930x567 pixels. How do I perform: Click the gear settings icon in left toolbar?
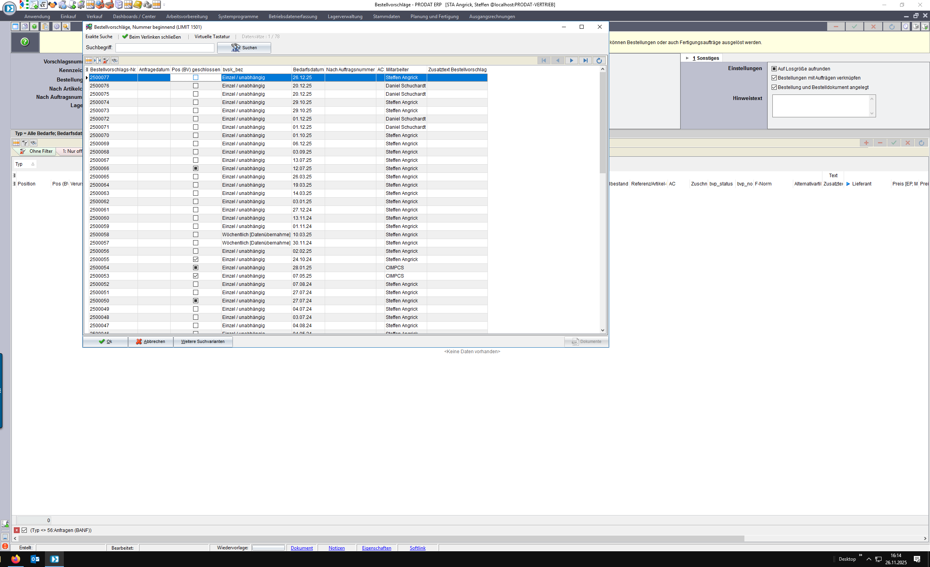click(56, 26)
